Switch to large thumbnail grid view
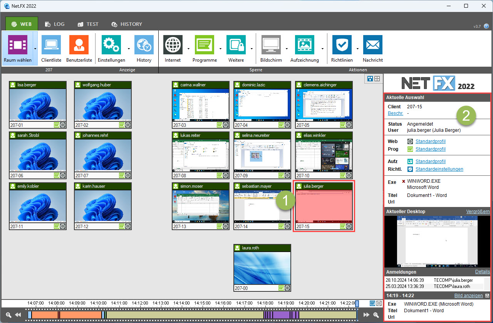Screen dimensions: 493x323 pyautogui.click(x=370, y=79)
